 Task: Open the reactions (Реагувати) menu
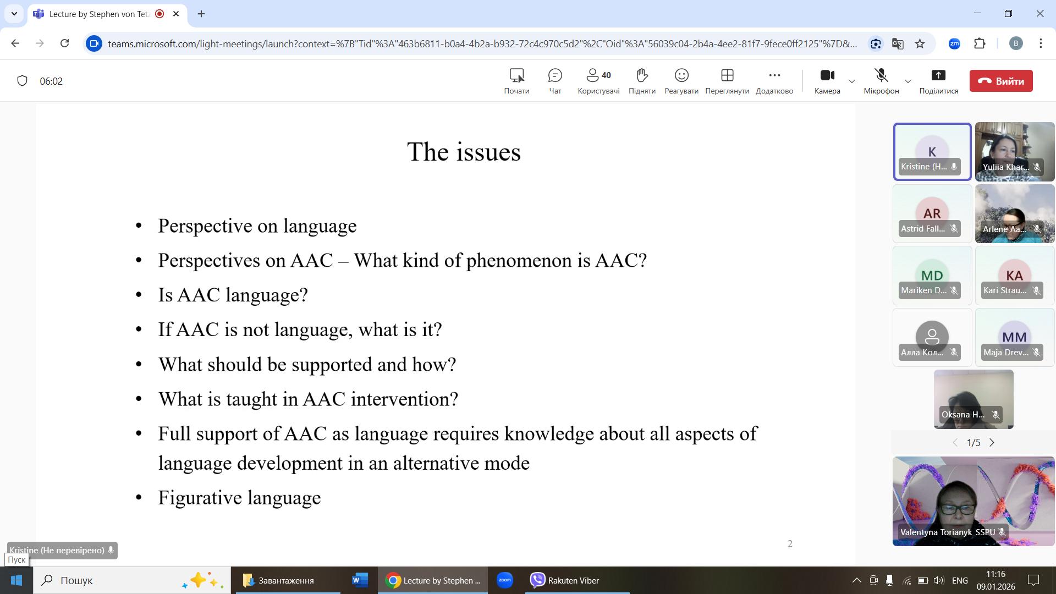click(681, 81)
